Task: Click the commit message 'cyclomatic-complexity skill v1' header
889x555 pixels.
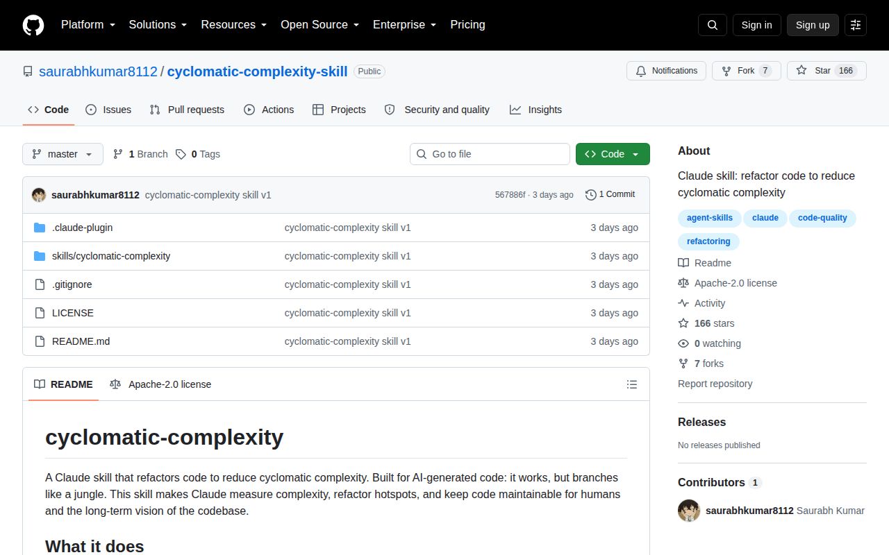Action: 208,195
